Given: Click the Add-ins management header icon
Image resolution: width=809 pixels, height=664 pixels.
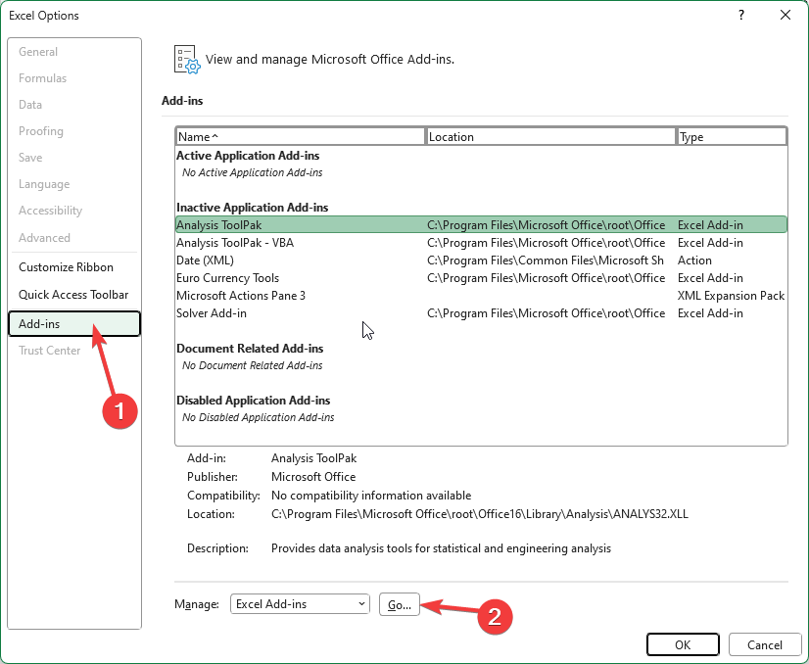Looking at the screenshot, I should point(187,60).
